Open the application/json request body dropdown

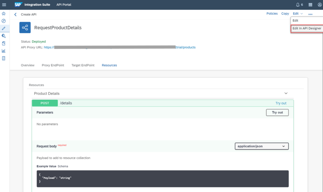click(261, 146)
